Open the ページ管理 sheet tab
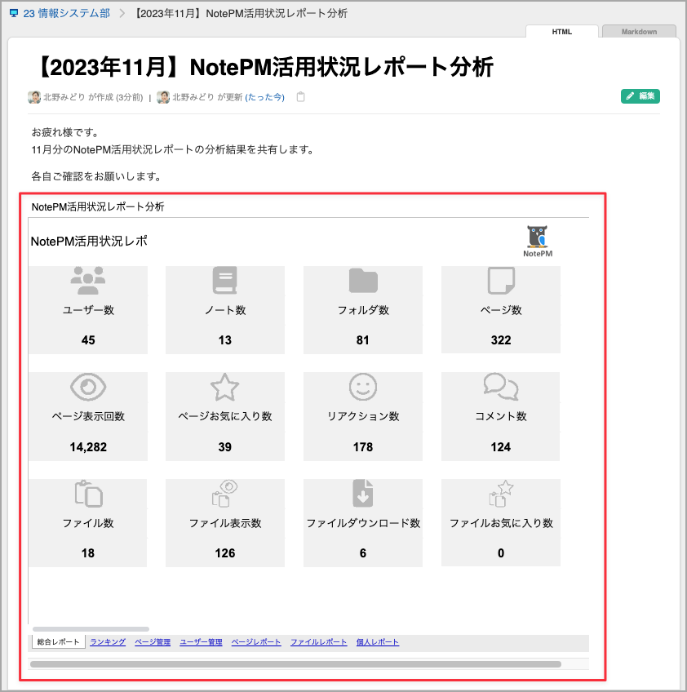 click(153, 642)
